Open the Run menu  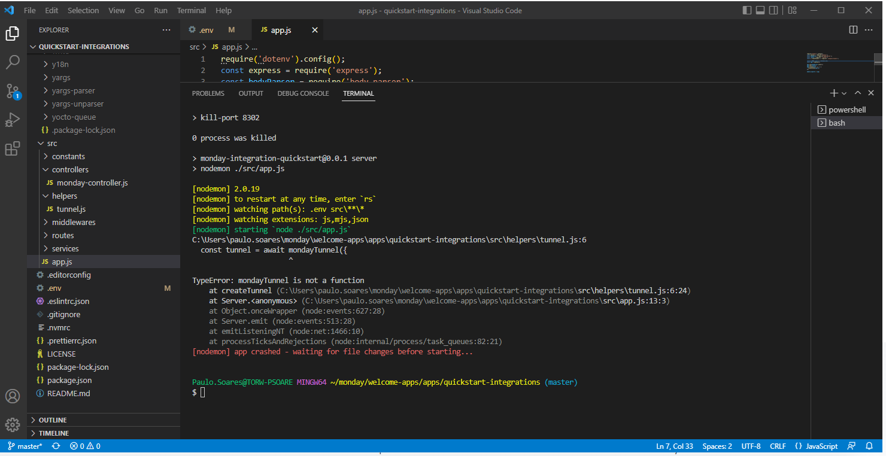click(160, 10)
